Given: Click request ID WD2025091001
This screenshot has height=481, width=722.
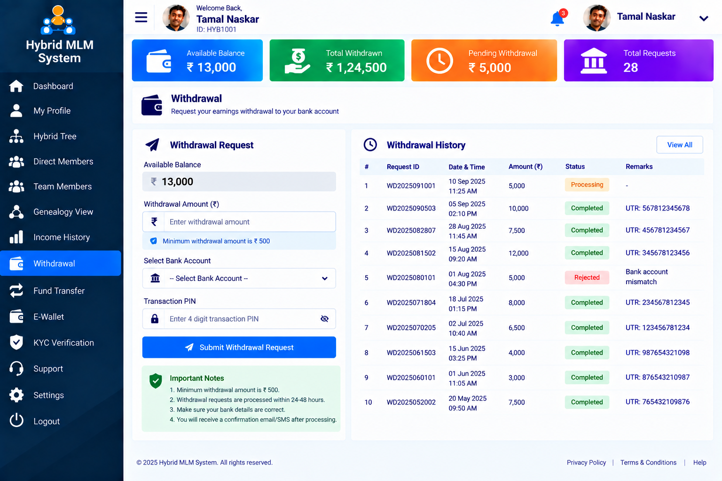Looking at the screenshot, I should 411,186.
